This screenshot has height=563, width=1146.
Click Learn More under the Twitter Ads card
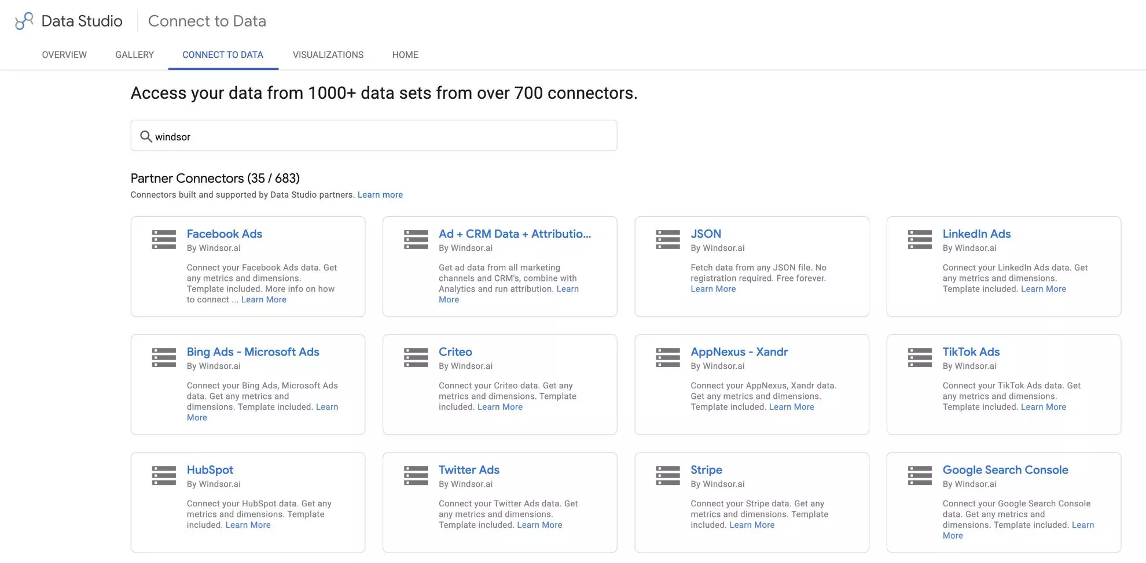point(539,524)
